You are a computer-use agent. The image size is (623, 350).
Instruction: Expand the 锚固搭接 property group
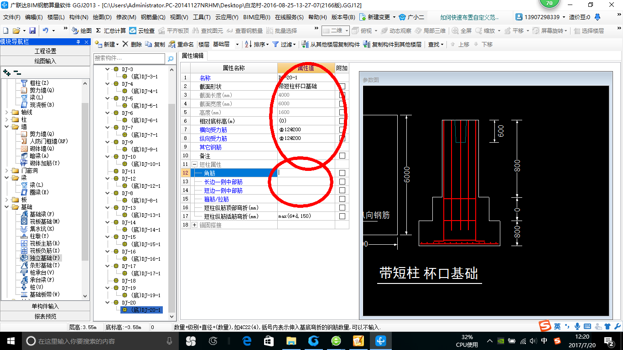pos(195,225)
